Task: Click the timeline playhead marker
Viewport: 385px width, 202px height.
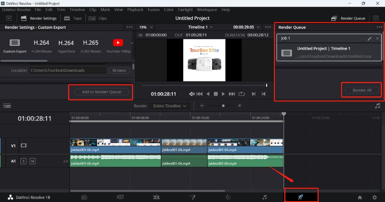Action: (284, 114)
